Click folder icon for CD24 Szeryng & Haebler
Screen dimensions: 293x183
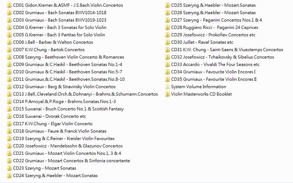coord(9,176)
